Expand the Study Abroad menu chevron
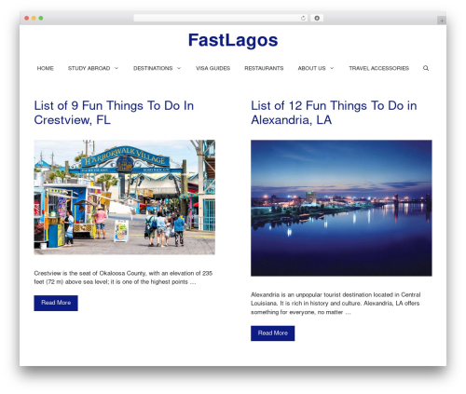The width and height of the screenshot is (466, 394). coord(116,68)
